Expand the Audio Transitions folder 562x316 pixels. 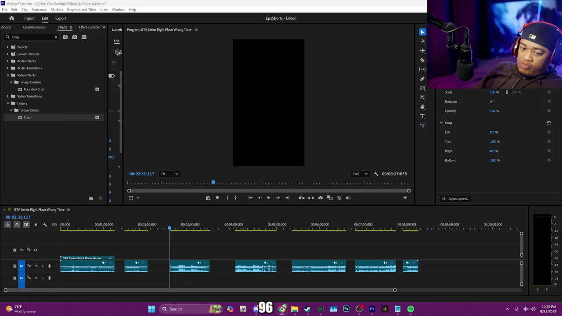click(x=7, y=68)
